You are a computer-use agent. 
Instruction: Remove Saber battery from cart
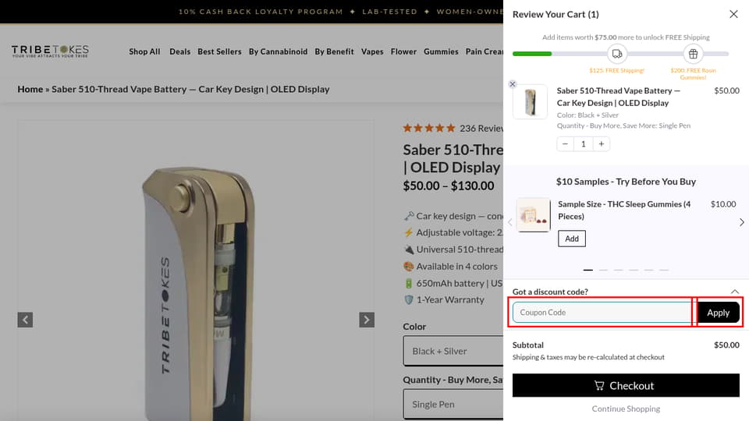[513, 84]
